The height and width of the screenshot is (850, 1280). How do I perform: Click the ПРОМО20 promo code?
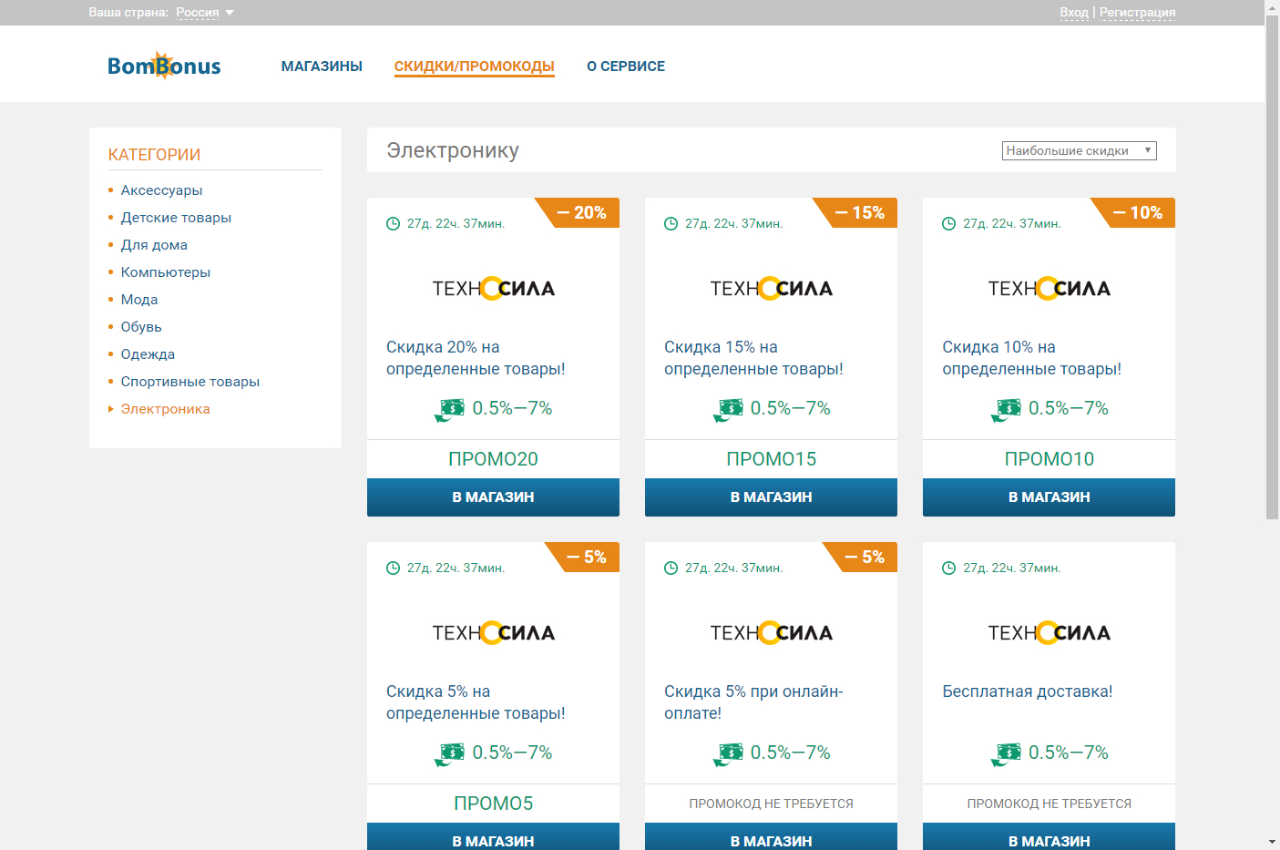pyautogui.click(x=494, y=459)
